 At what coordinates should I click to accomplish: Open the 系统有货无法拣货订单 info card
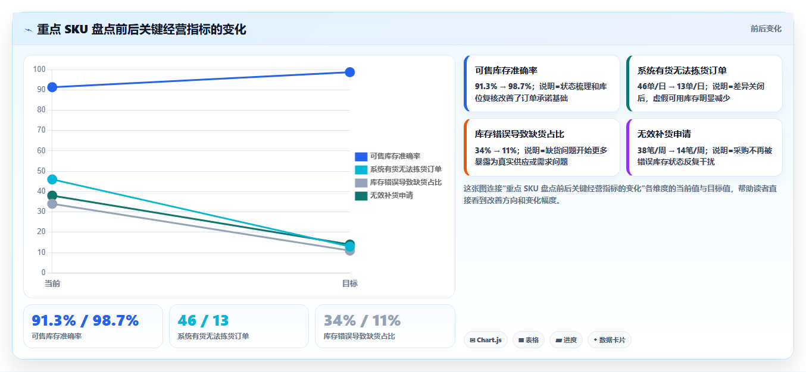(x=704, y=83)
